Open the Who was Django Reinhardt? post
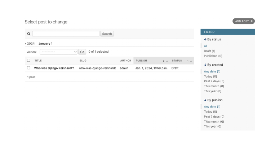The image size is (275, 141). (54, 68)
